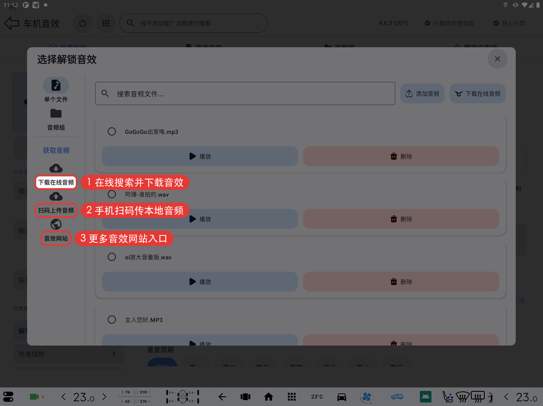Delete the GoGoGo出发咯.mp3 file
543x406 pixels.
(401, 156)
